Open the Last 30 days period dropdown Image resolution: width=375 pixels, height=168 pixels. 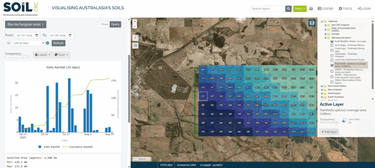(28, 43)
